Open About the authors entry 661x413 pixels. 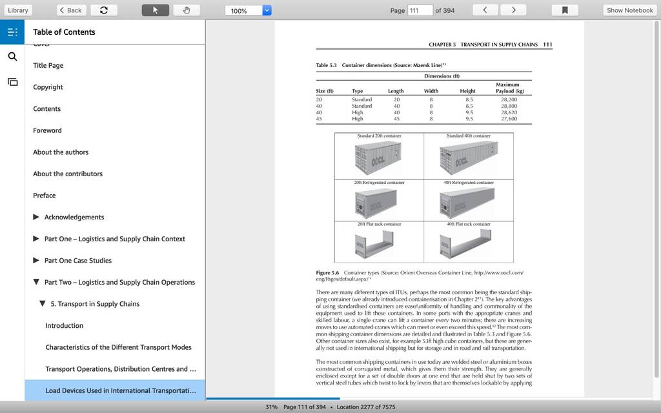coord(61,152)
